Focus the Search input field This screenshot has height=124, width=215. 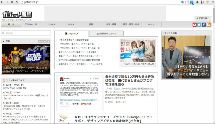tap(26, 33)
